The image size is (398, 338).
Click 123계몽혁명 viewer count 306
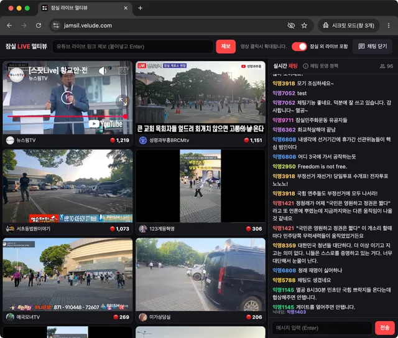point(254,228)
